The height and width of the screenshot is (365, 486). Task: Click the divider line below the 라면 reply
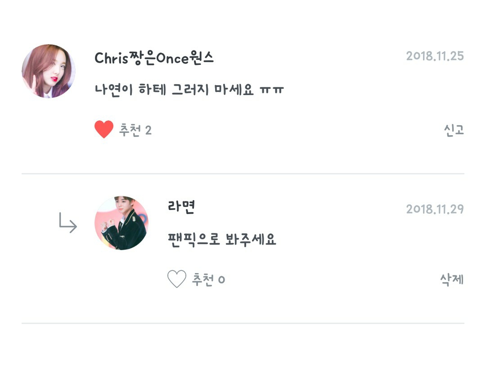coord(243,323)
